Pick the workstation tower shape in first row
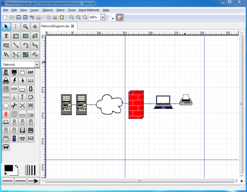 (6, 72)
